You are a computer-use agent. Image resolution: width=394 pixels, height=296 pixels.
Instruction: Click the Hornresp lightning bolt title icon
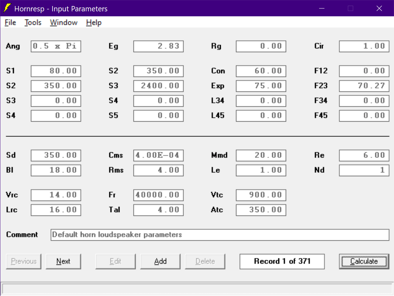coord(7,8)
